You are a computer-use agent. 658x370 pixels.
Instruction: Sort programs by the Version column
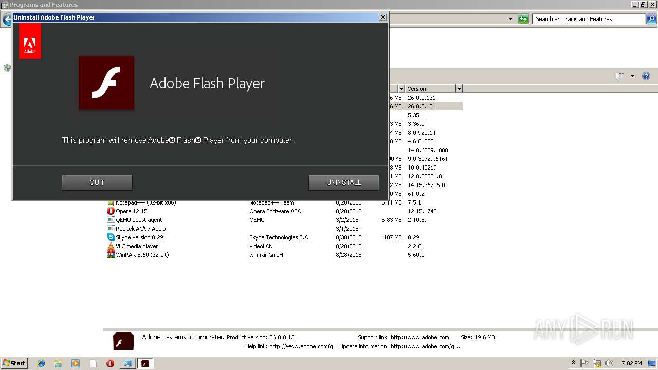pyautogui.click(x=430, y=89)
